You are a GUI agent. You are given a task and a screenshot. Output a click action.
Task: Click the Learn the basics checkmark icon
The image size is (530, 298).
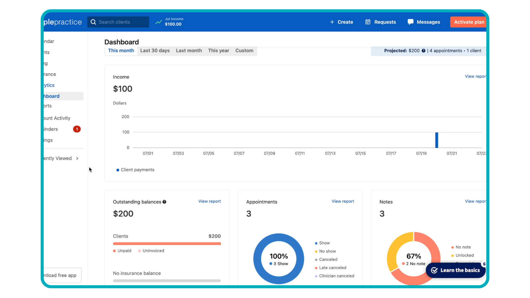[x=434, y=270]
